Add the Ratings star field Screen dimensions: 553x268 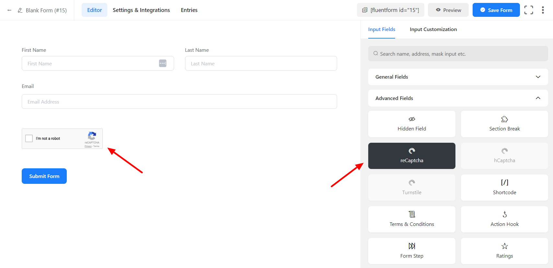coord(504,251)
